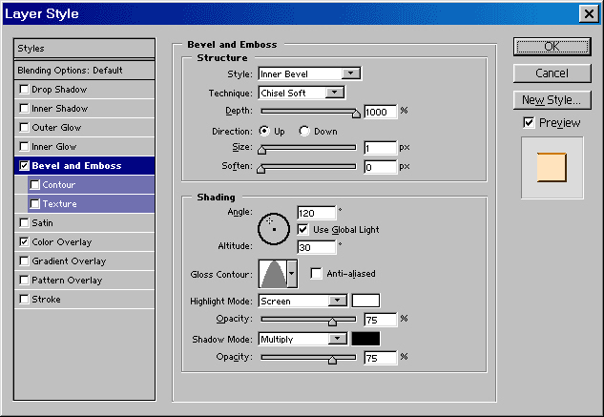604x417 pixels.
Task: Click the Depth slider track
Action: [x=307, y=112]
